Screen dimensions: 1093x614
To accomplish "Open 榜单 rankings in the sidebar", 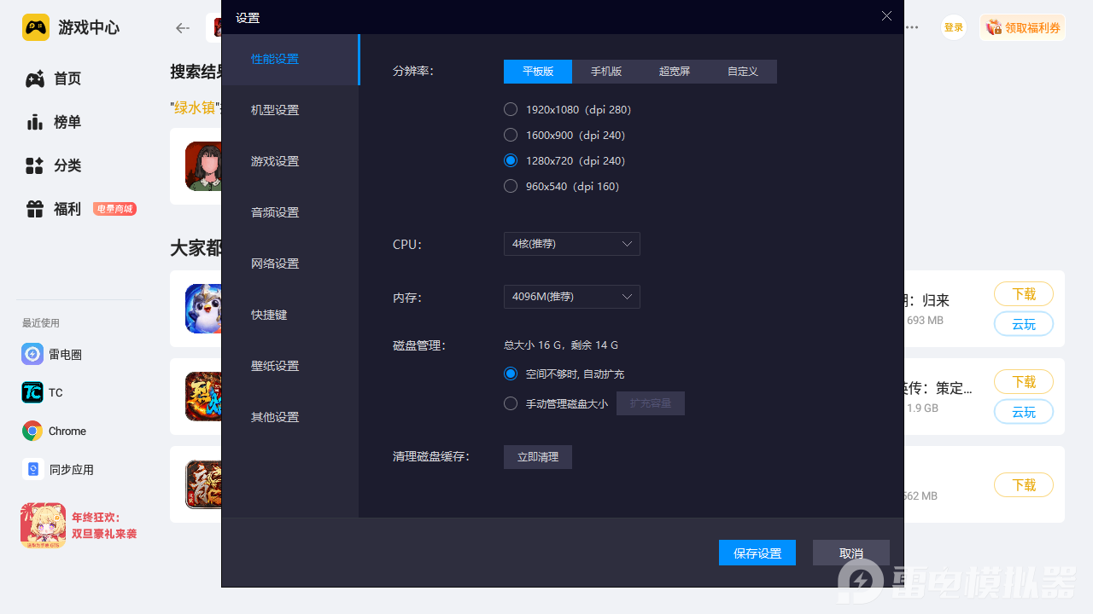I will pos(54,122).
